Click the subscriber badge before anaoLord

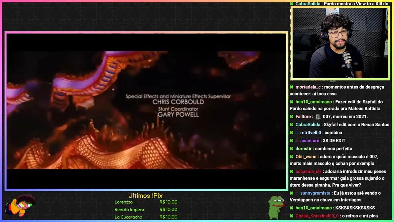[x=297, y=141]
